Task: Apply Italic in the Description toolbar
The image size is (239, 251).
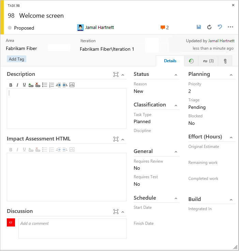Action: pyautogui.click(x=17, y=85)
